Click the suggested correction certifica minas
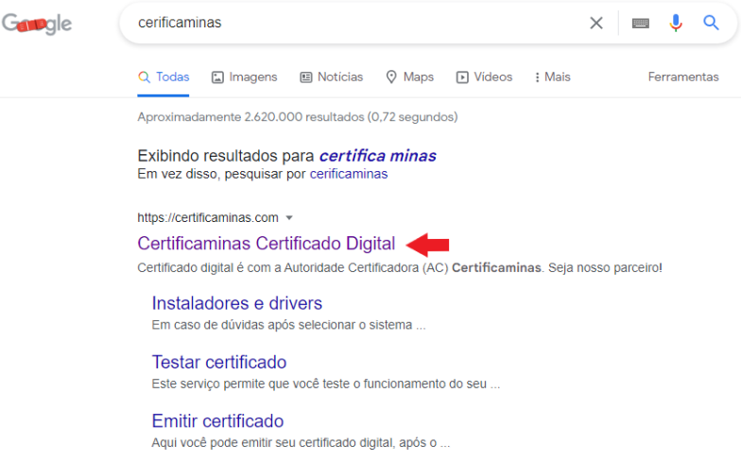This screenshot has width=741, height=461. (378, 155)
